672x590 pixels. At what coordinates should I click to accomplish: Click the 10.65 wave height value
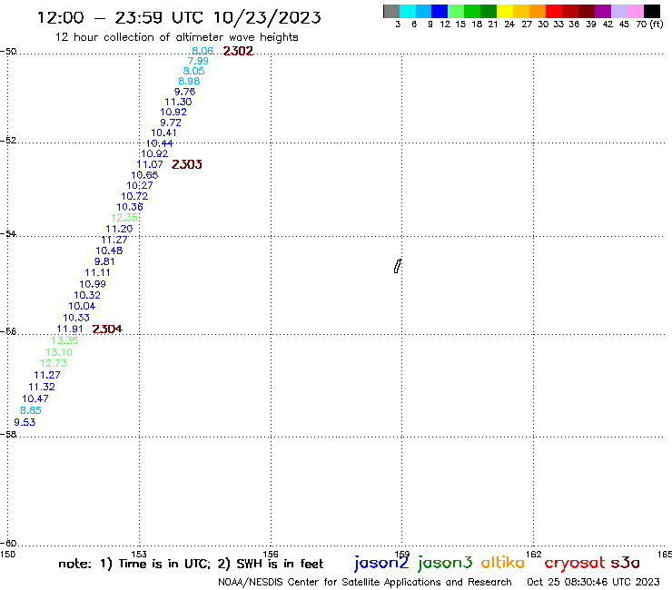(144, 175)
